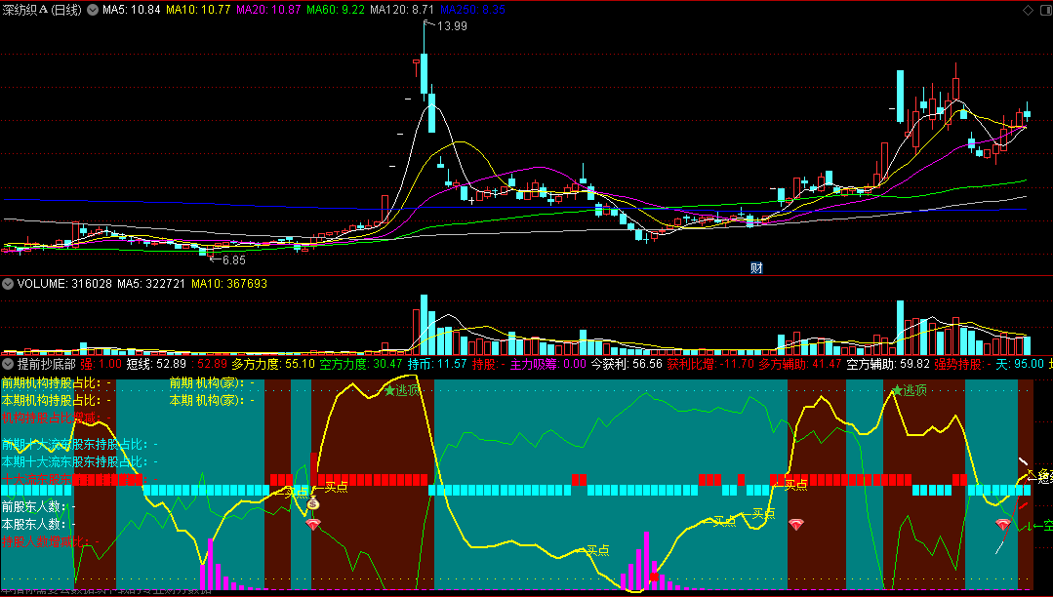Image resolution: width=1053 pixels, height=597 pixels.
Task: Click the 持股人数增减比 label
Action: [45, 541]
